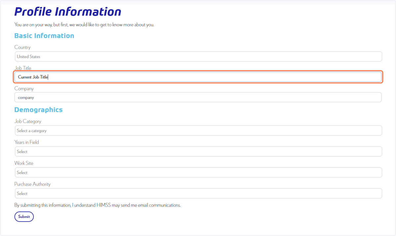
Task: Click the Company input field
Action: pyautogui.click(x=198, y=97)
